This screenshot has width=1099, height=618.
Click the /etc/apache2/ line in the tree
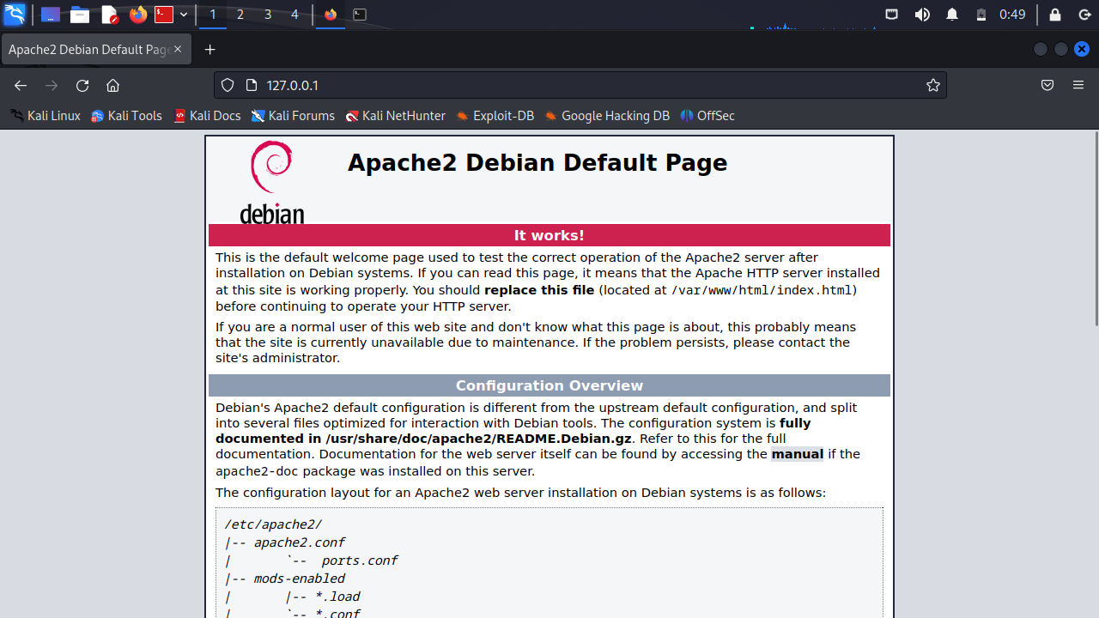(x=273, y=524)
